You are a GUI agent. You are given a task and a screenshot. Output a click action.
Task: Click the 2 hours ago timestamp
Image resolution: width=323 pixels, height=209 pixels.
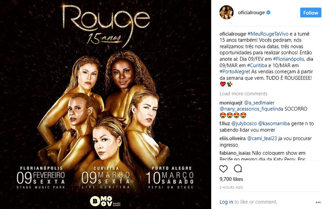click(231, 187)
